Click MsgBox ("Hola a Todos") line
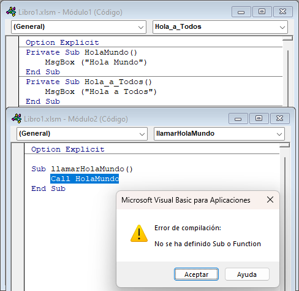Screen dimensions: 299x291 pos(100,91)
